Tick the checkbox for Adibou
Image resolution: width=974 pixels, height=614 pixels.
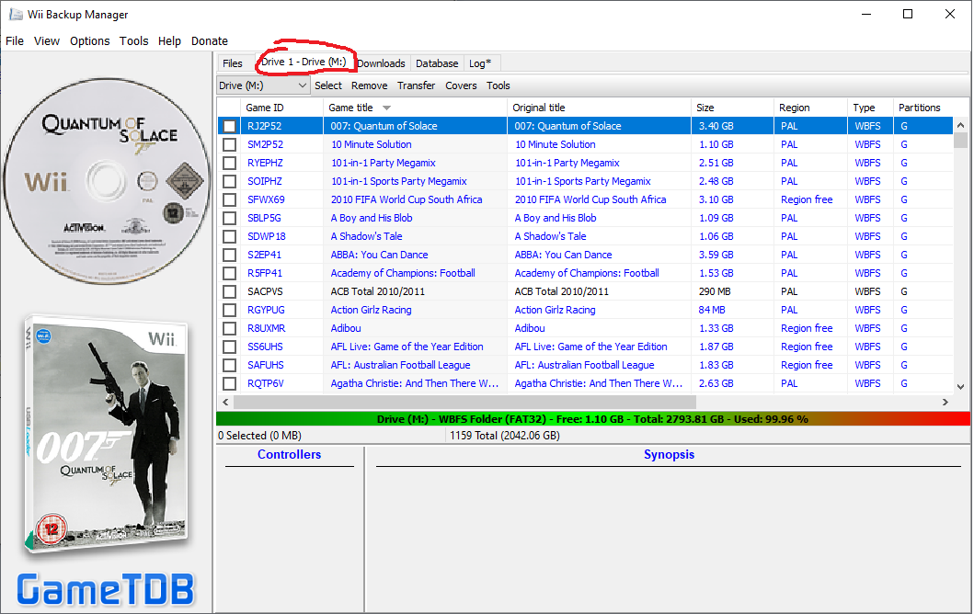229,328
